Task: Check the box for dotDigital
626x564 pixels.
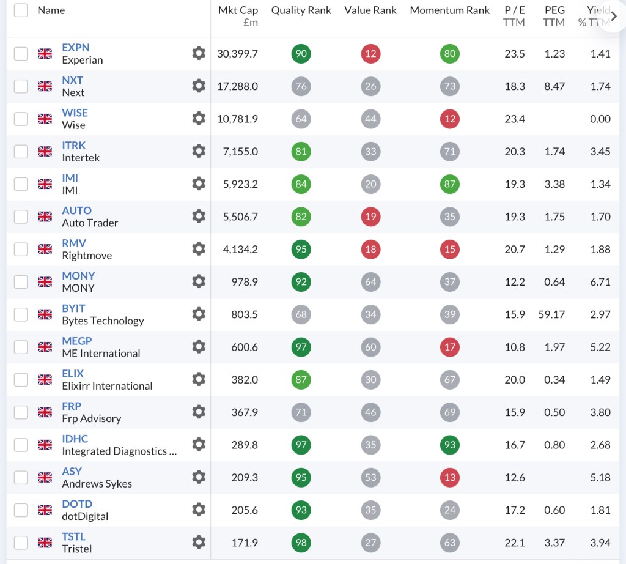Action: pyautogui.click(x=21, y=510)
